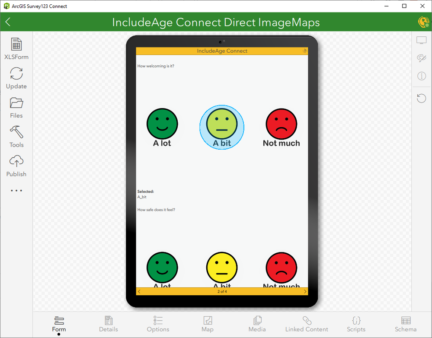This screenshot has width=432, height=338.
Task: Open the Scripts tab
Action: pos(356,324)
